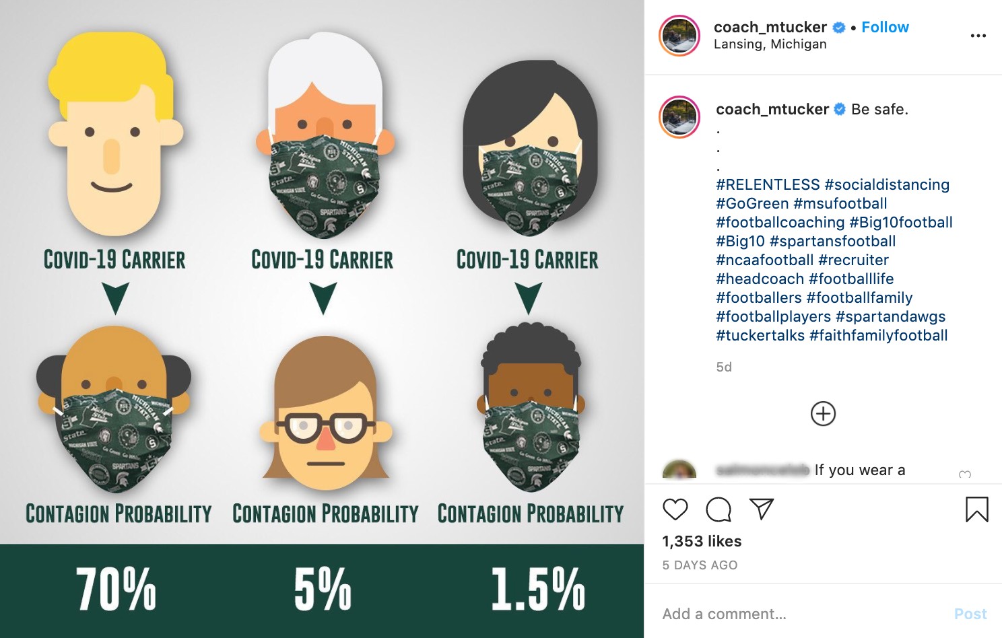
Task: Save post with bookmark icon
Action: tap(977, 509)
